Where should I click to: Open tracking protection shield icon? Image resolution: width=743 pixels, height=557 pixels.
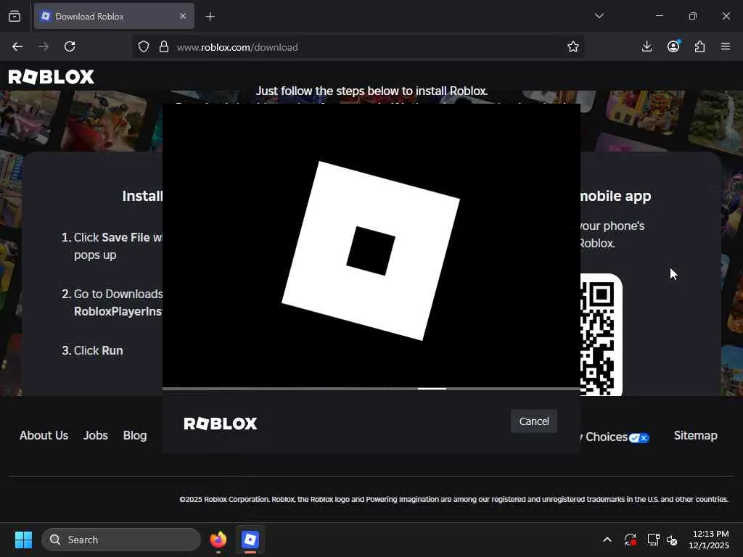click(x=144, y=46)
